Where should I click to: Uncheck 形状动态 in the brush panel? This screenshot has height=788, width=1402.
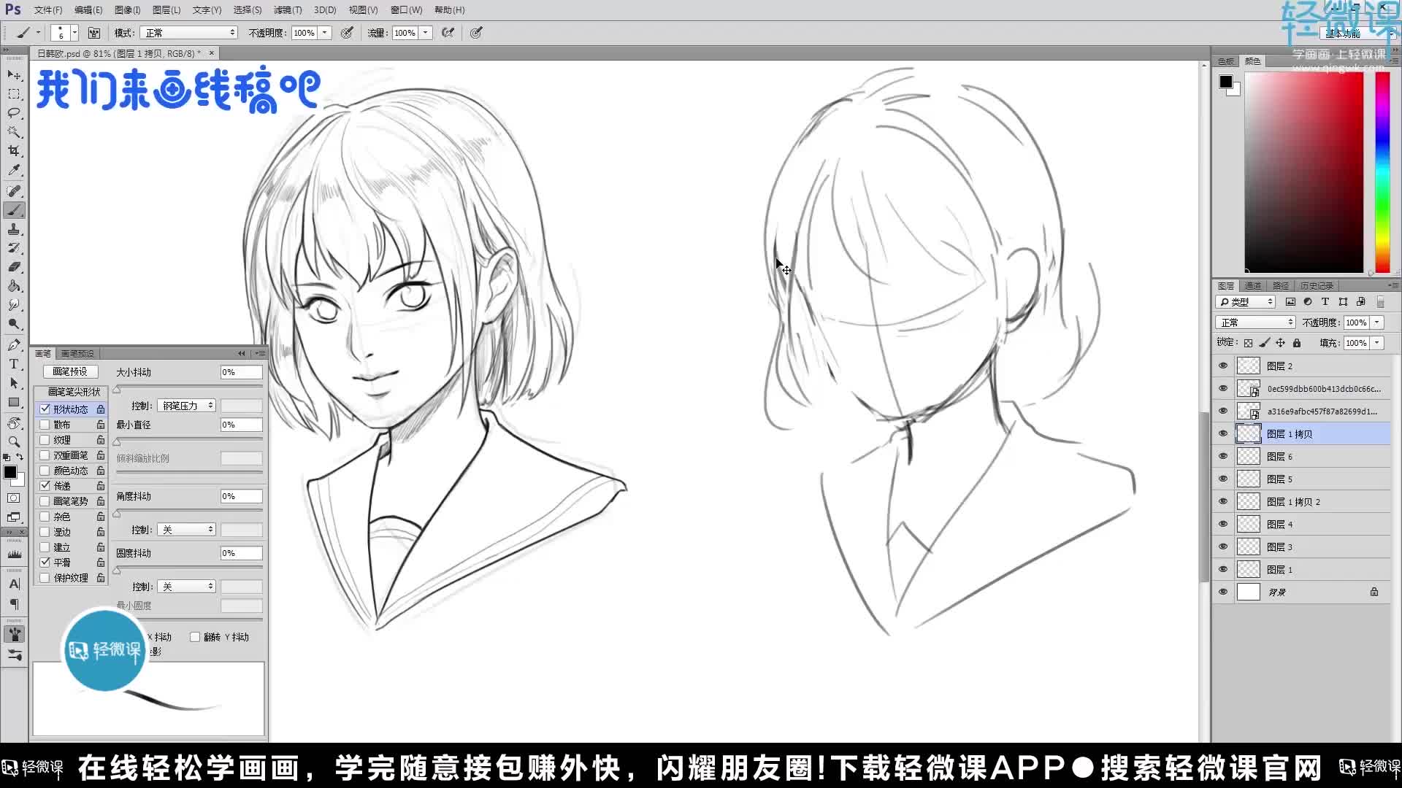tap(45, 409)
